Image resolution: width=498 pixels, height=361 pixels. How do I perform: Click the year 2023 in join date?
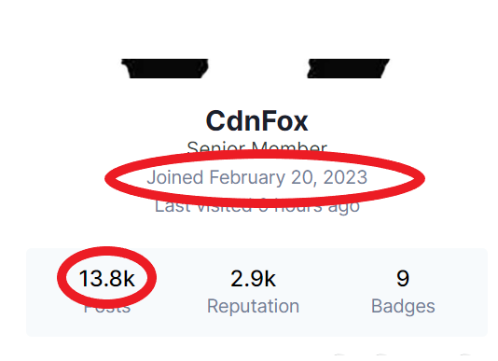coord(345,177)
